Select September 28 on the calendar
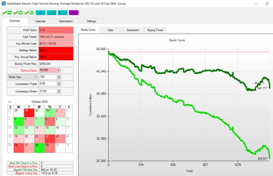Viewport: 273px width, 176px height. 19,113
